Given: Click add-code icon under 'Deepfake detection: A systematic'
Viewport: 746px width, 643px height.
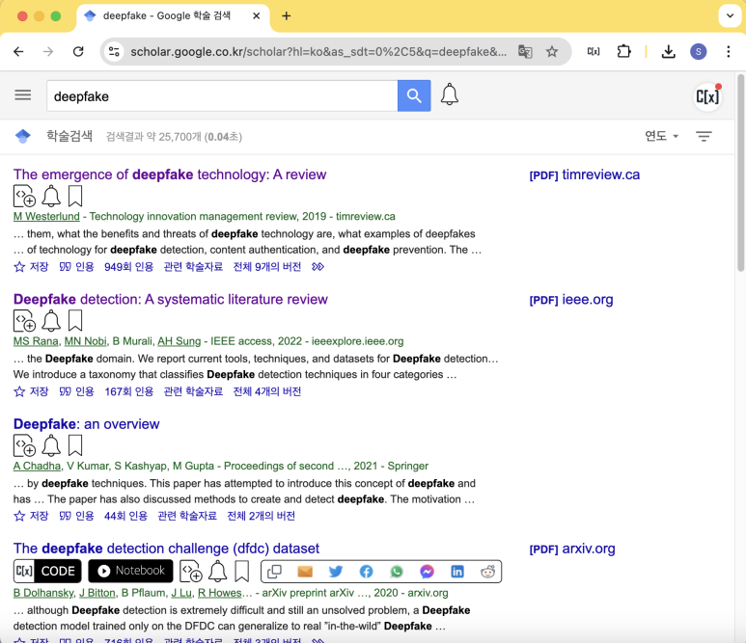Looking at the screenshot, I should 24,321.
